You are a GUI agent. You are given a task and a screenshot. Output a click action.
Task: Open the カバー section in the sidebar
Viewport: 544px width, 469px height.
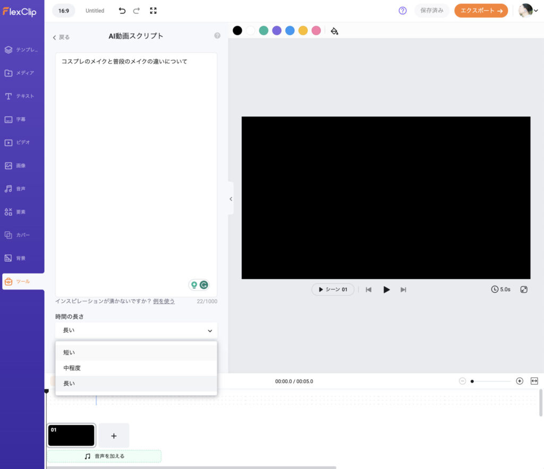(22, 235)
